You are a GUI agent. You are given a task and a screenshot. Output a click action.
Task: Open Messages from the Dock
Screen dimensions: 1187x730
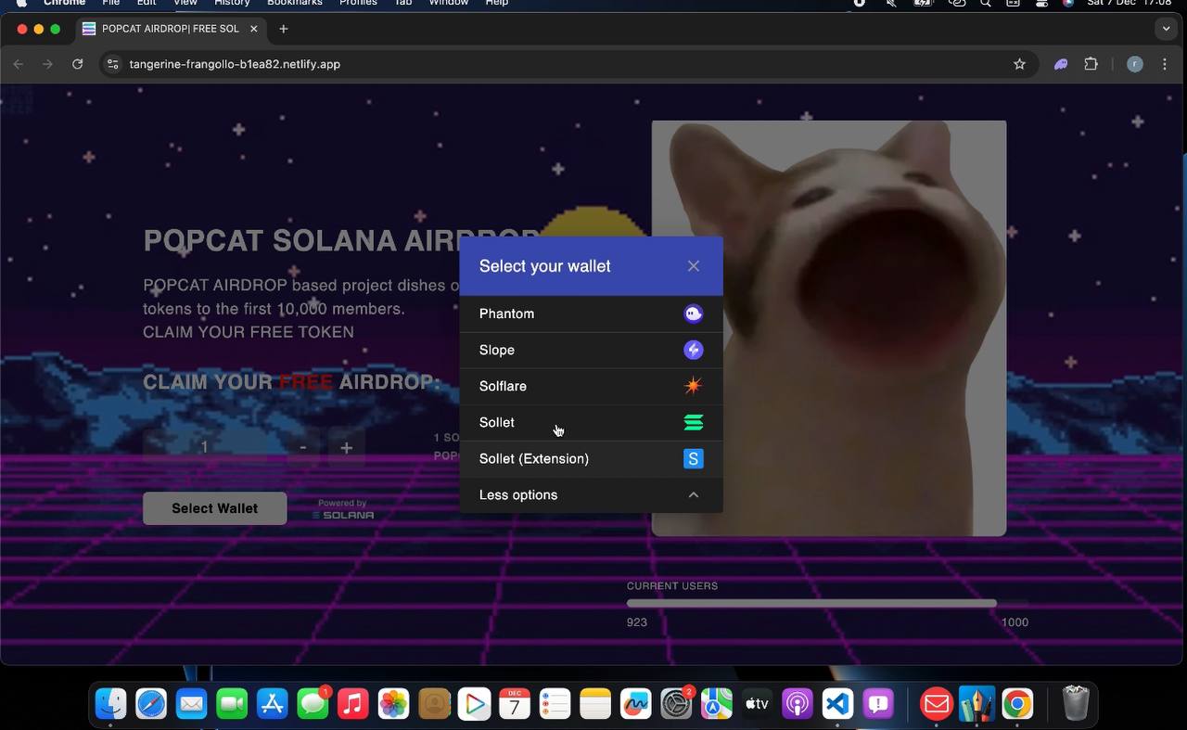pyautogui.click(x=313, y=705)
